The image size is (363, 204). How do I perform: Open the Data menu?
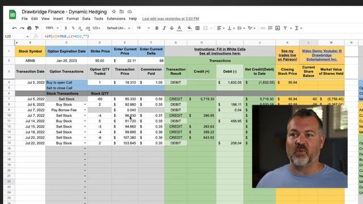(x=86, y=19)
